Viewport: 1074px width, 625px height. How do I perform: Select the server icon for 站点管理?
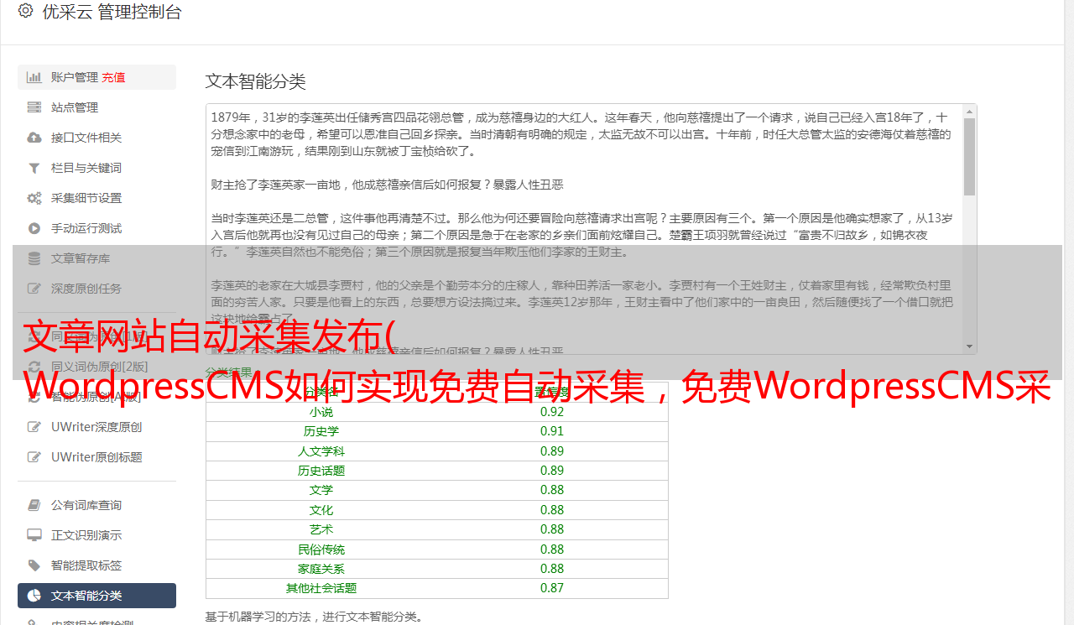[34, 107]
